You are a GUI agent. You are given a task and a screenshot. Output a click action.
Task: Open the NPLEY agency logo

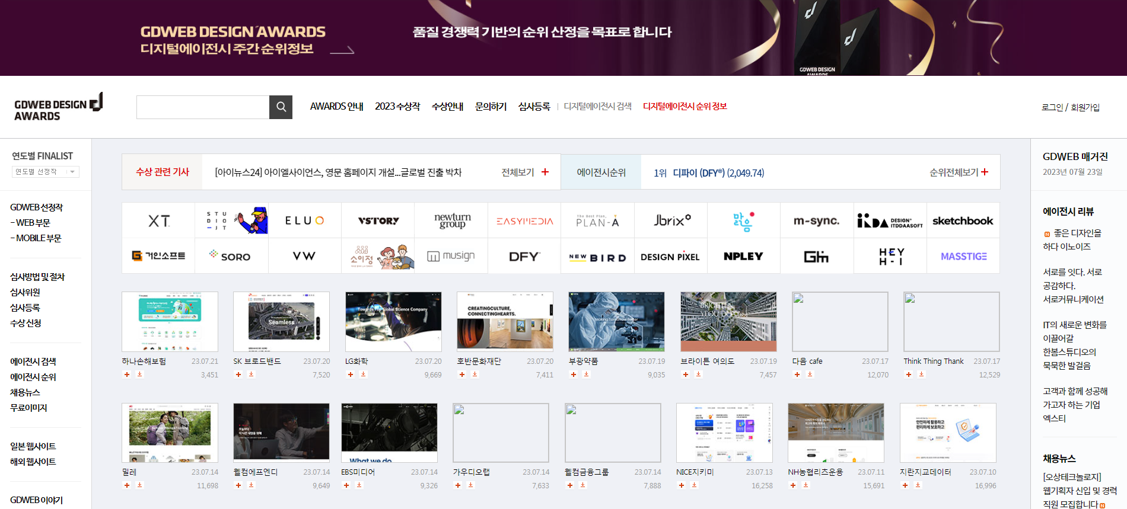[744, 257]
